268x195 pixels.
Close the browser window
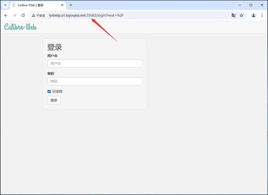(262, 5)
